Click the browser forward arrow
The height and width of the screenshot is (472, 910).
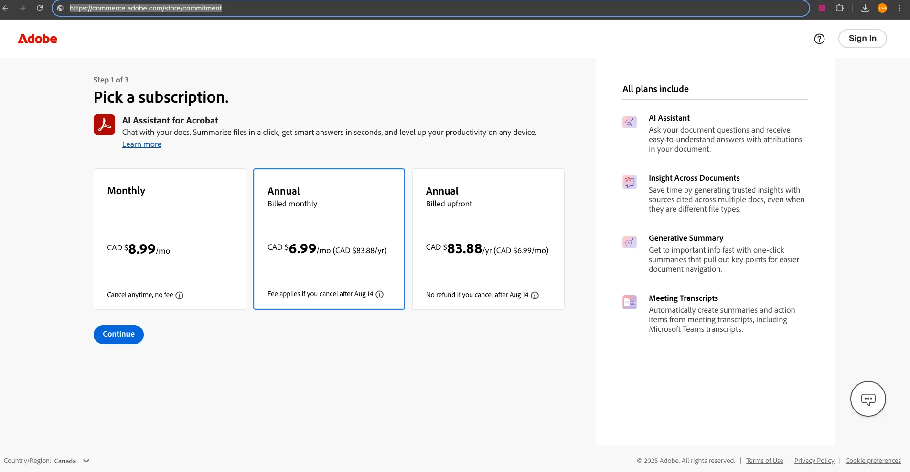pos(22,8)
